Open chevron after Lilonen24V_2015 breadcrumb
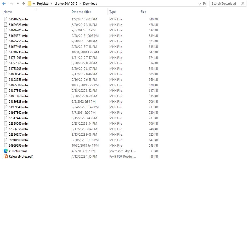This screenshot has height=225, width=248. pos(80,4)
